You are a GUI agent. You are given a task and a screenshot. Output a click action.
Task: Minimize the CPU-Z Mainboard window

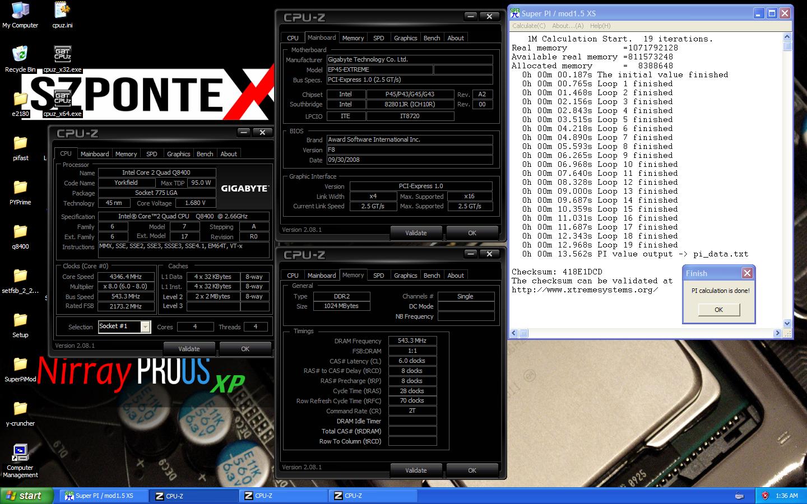click(x=471, y=17)
